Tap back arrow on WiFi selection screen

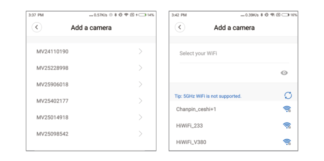pyautogui.click(x=180, y=27)
